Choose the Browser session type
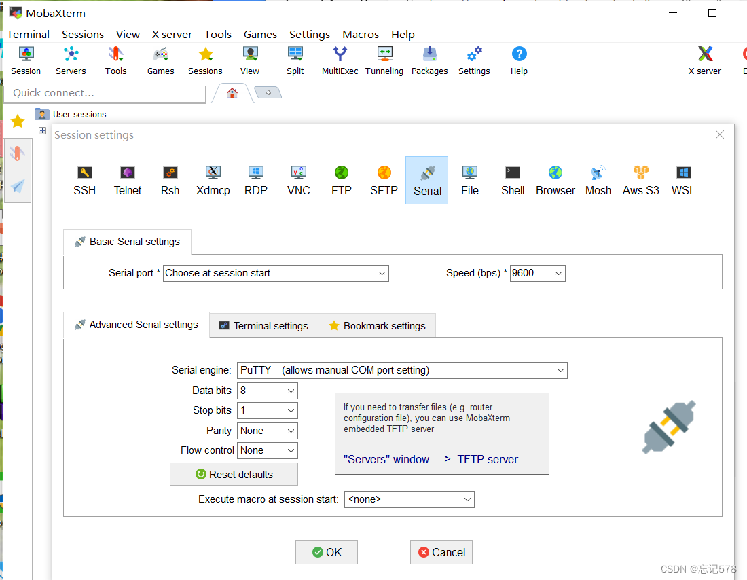747x580 pixels. coord(555,180)
